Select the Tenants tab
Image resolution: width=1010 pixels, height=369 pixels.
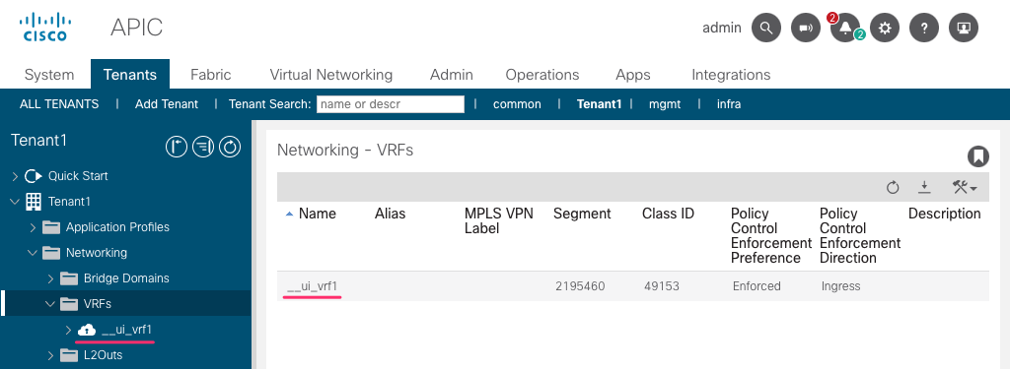tap(130, 75)
